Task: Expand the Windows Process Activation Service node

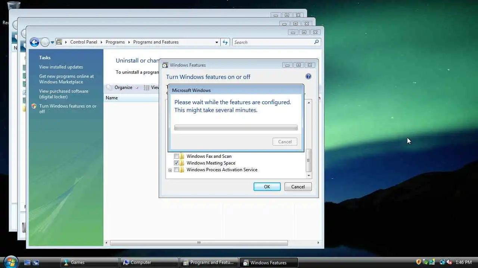Action: click(x=170, y=170)
